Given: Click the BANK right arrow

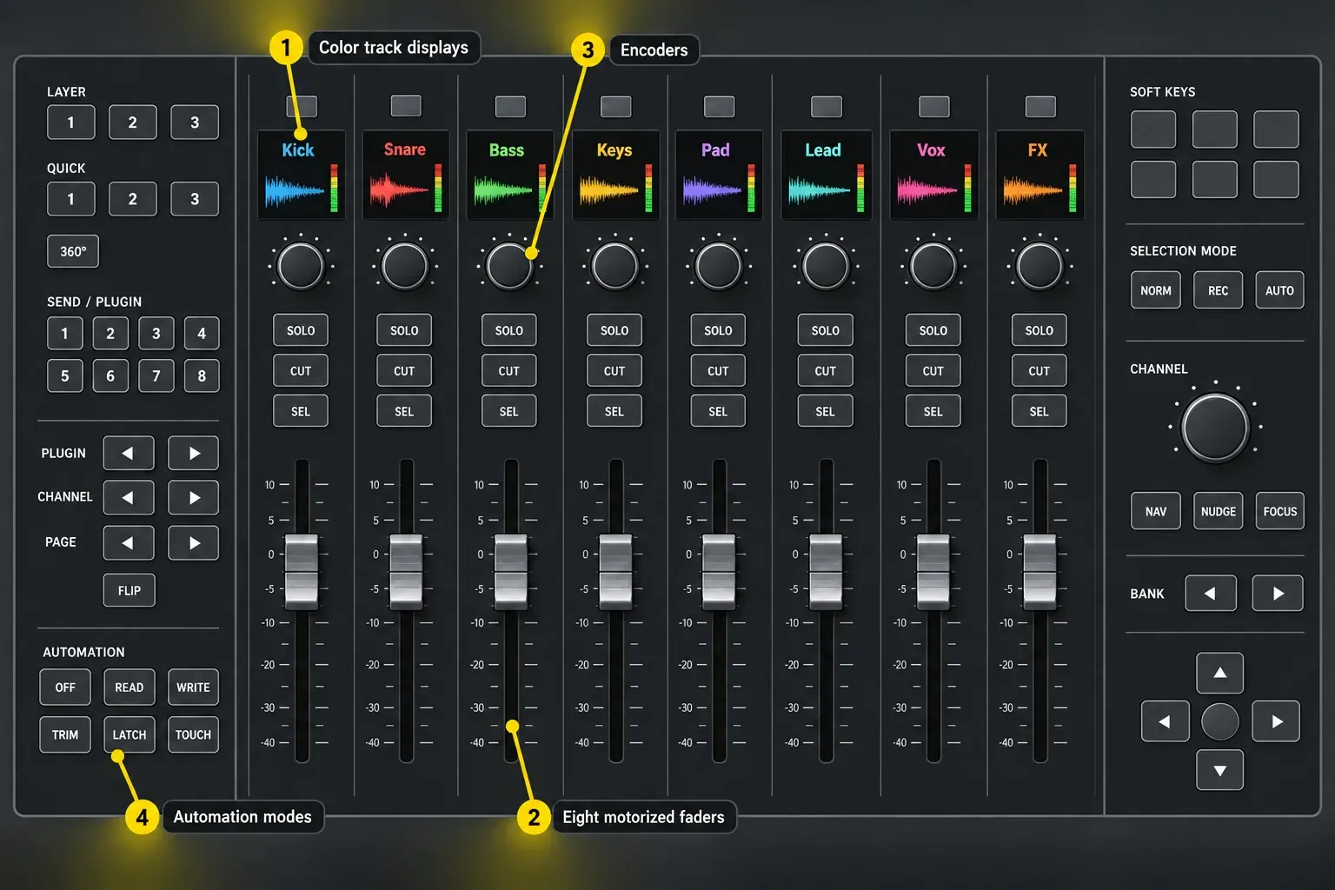Looking at the screenshot, I should tap(1278, 593).
